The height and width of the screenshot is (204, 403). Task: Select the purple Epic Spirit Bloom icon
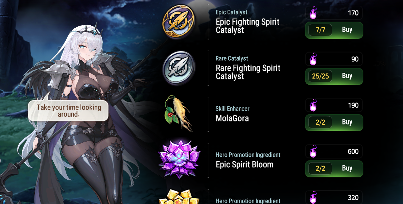pos(180,159)
